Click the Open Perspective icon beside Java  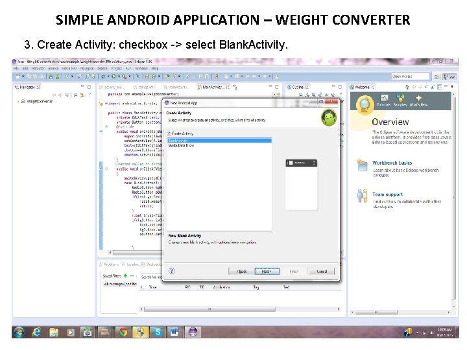[x=437, y=76]
